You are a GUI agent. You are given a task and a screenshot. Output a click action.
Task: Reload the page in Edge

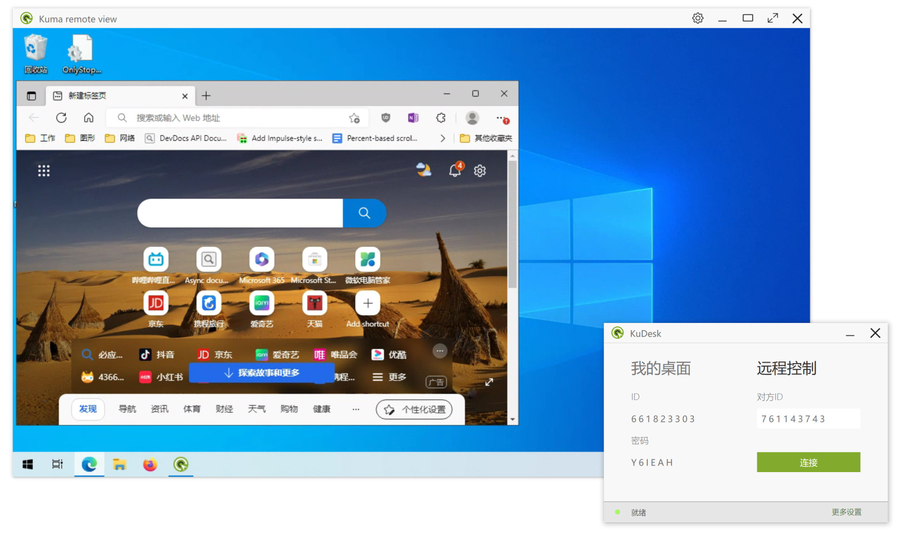61,118
